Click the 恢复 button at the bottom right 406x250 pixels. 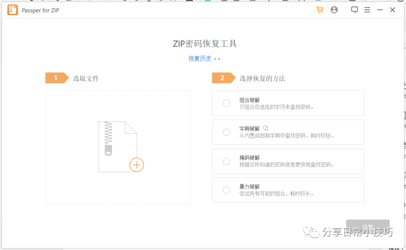[x=368, y=227]
